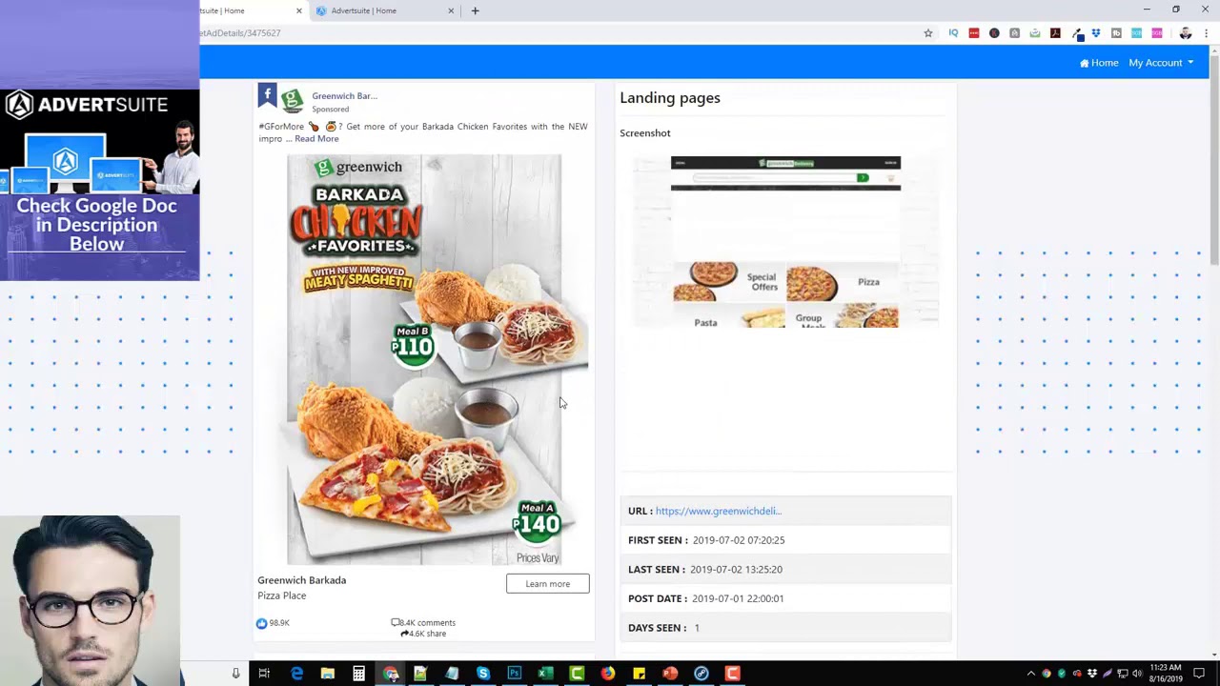Open the Windows notification center
This screenshot has width=1220, height=686.
click(x=1199, y=674)
